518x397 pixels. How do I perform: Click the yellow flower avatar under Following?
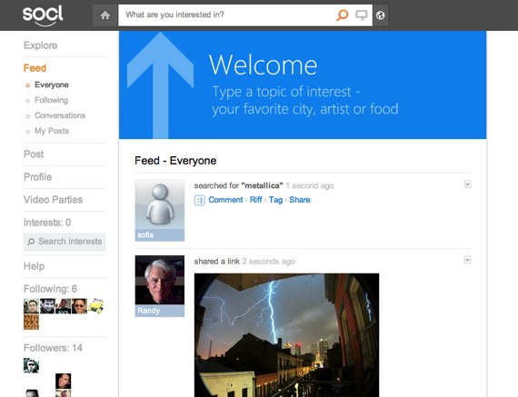95,306
